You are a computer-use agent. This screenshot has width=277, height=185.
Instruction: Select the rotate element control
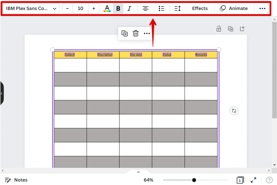(234, 111)
